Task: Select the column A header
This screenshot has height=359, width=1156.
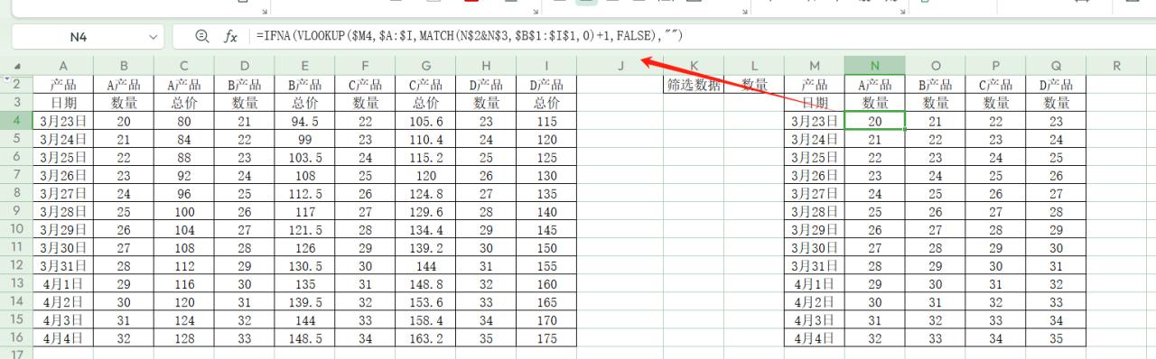Action: (62, 66)
